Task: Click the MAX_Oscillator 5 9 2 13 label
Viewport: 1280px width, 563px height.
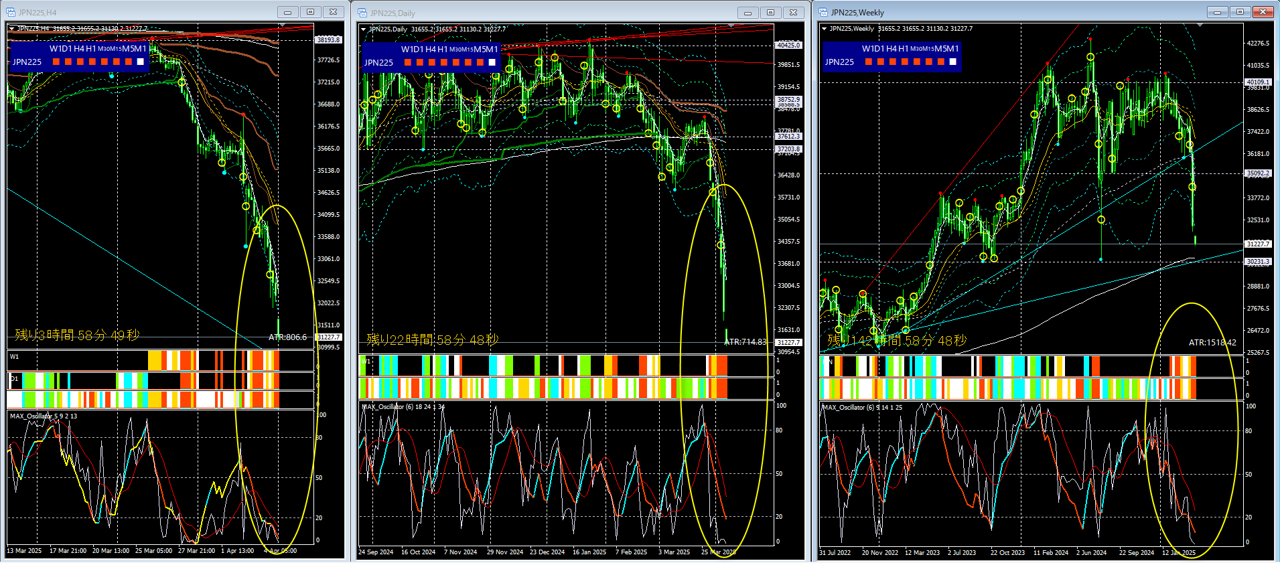Action: coord(44,416)
